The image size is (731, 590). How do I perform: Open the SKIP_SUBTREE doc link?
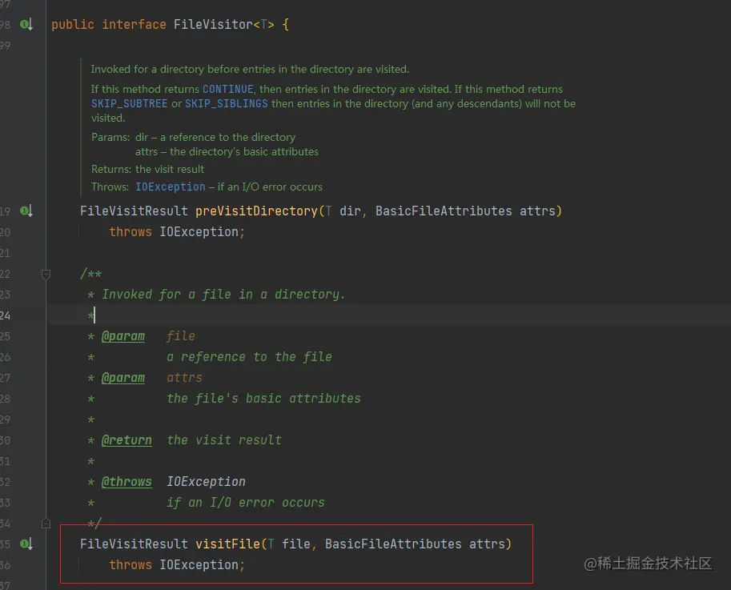point(129,103)
